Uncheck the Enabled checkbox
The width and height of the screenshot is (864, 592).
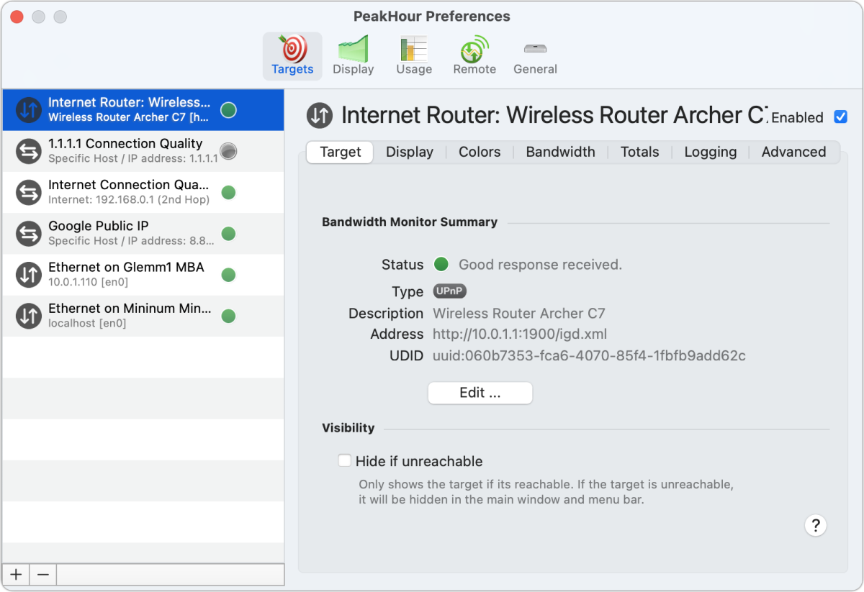click(840, 117)
